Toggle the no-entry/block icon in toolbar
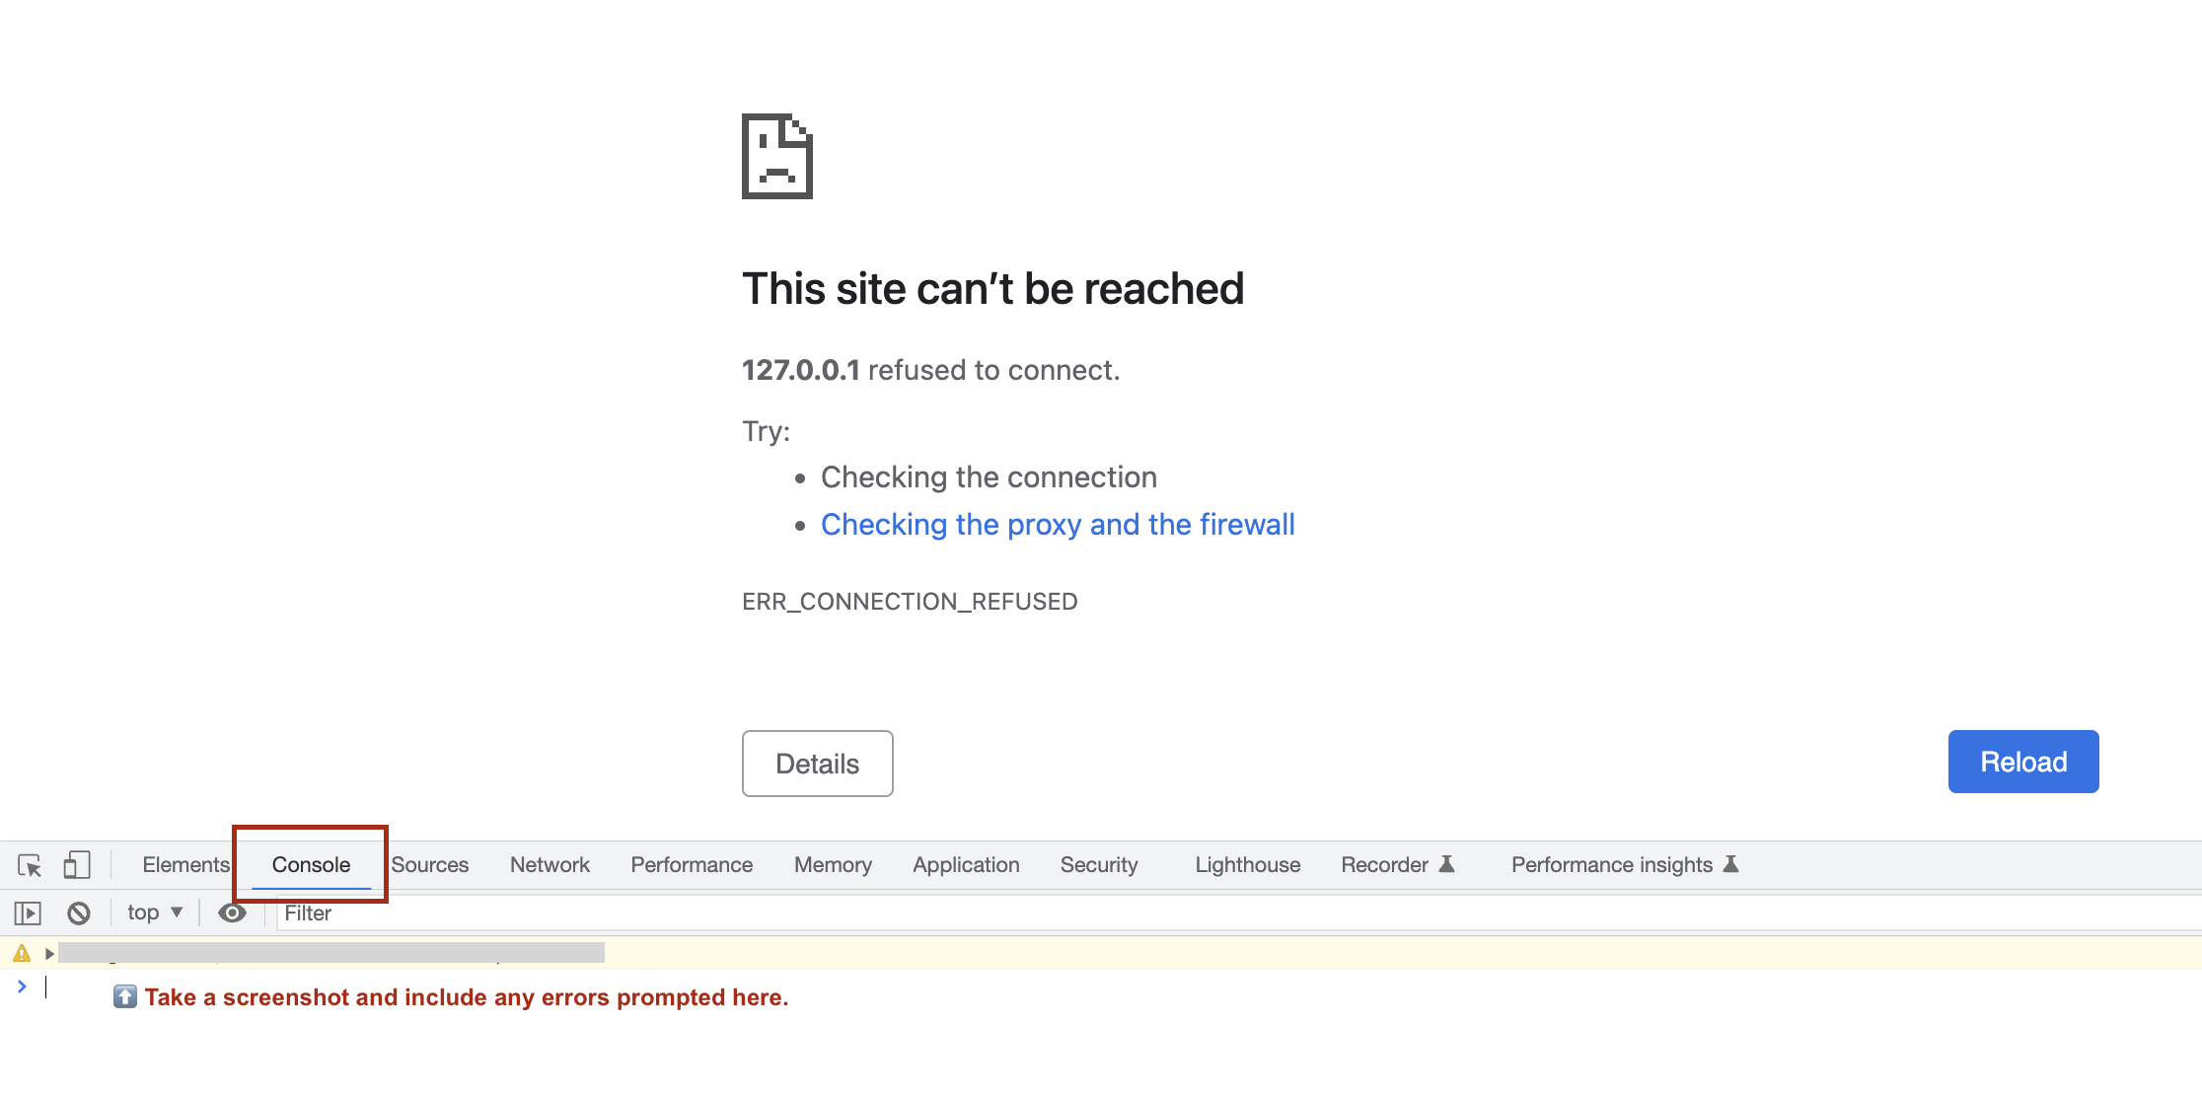The width and height of the screenshot is (2202, 1097). pyautogui.click(x=79, y=912)
